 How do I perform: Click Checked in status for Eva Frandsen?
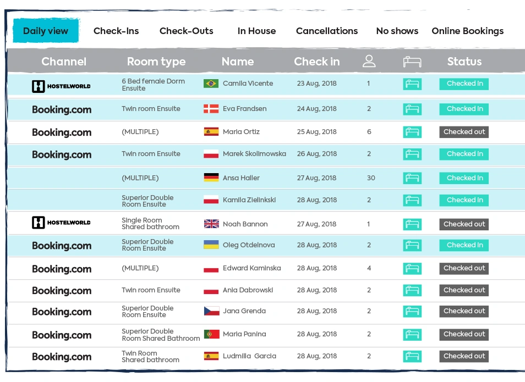pos(464,109)
